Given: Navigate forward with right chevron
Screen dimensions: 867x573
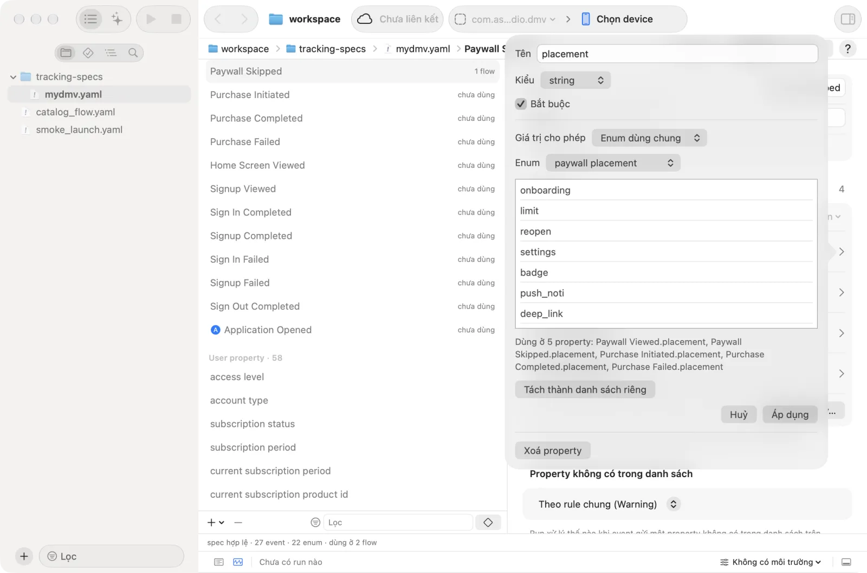Looking at the screenshot, I should [x=244, y=19].
